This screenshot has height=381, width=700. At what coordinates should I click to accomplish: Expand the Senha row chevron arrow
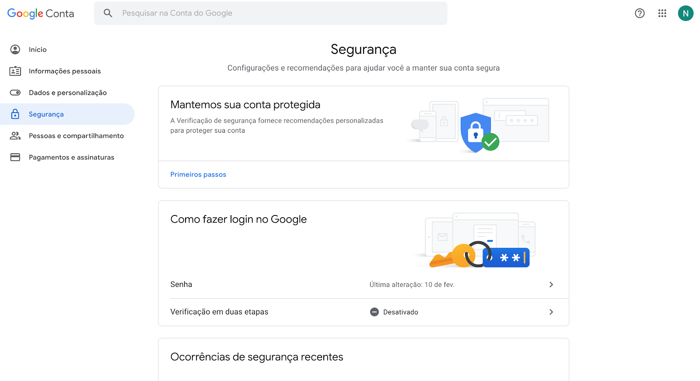coord(551,285)
